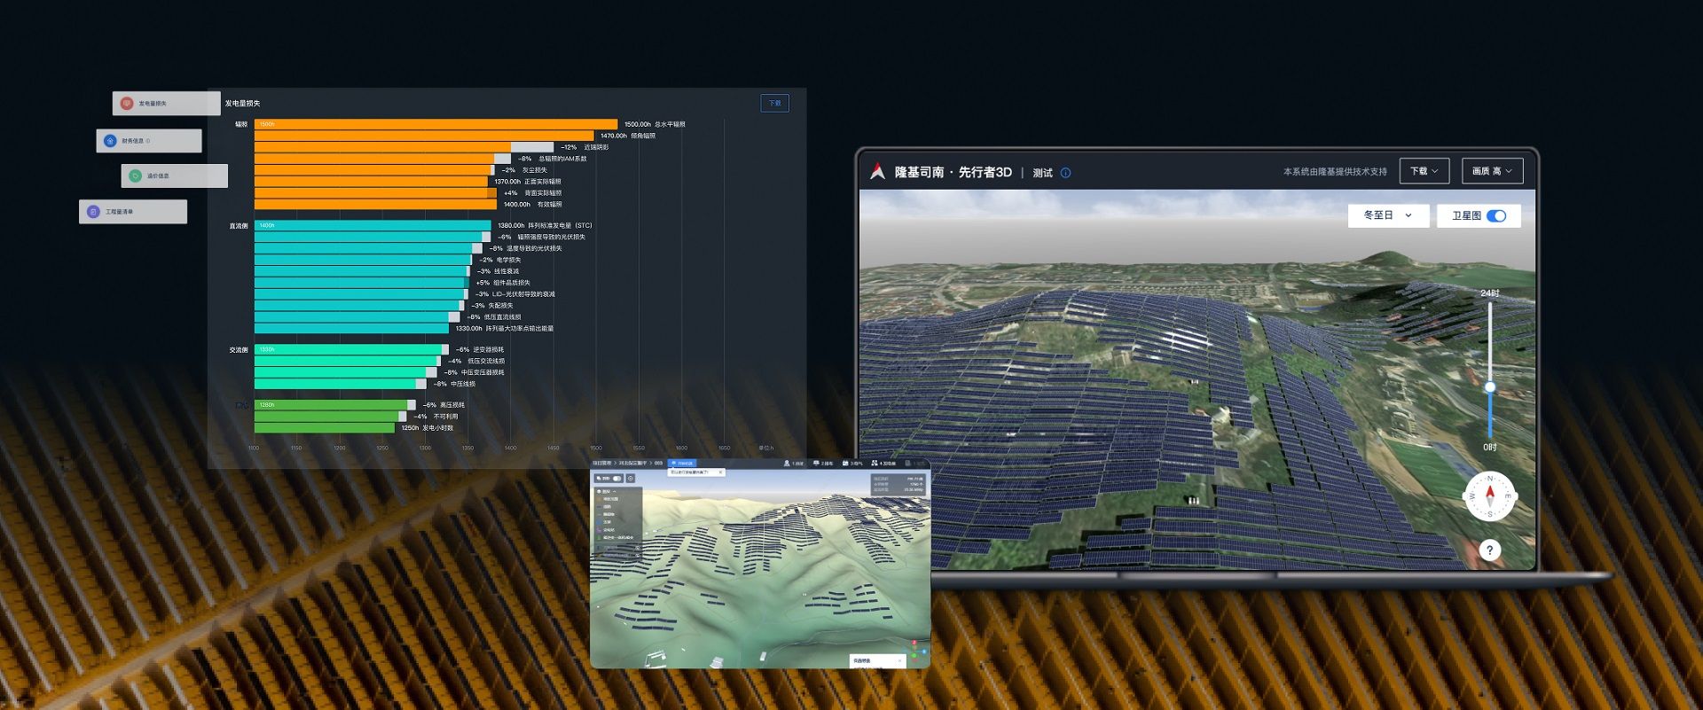Expand the 下载 dropdown in the 3D header
The width and height of the screenshot is (1703, 710).
pos(1424,171)
